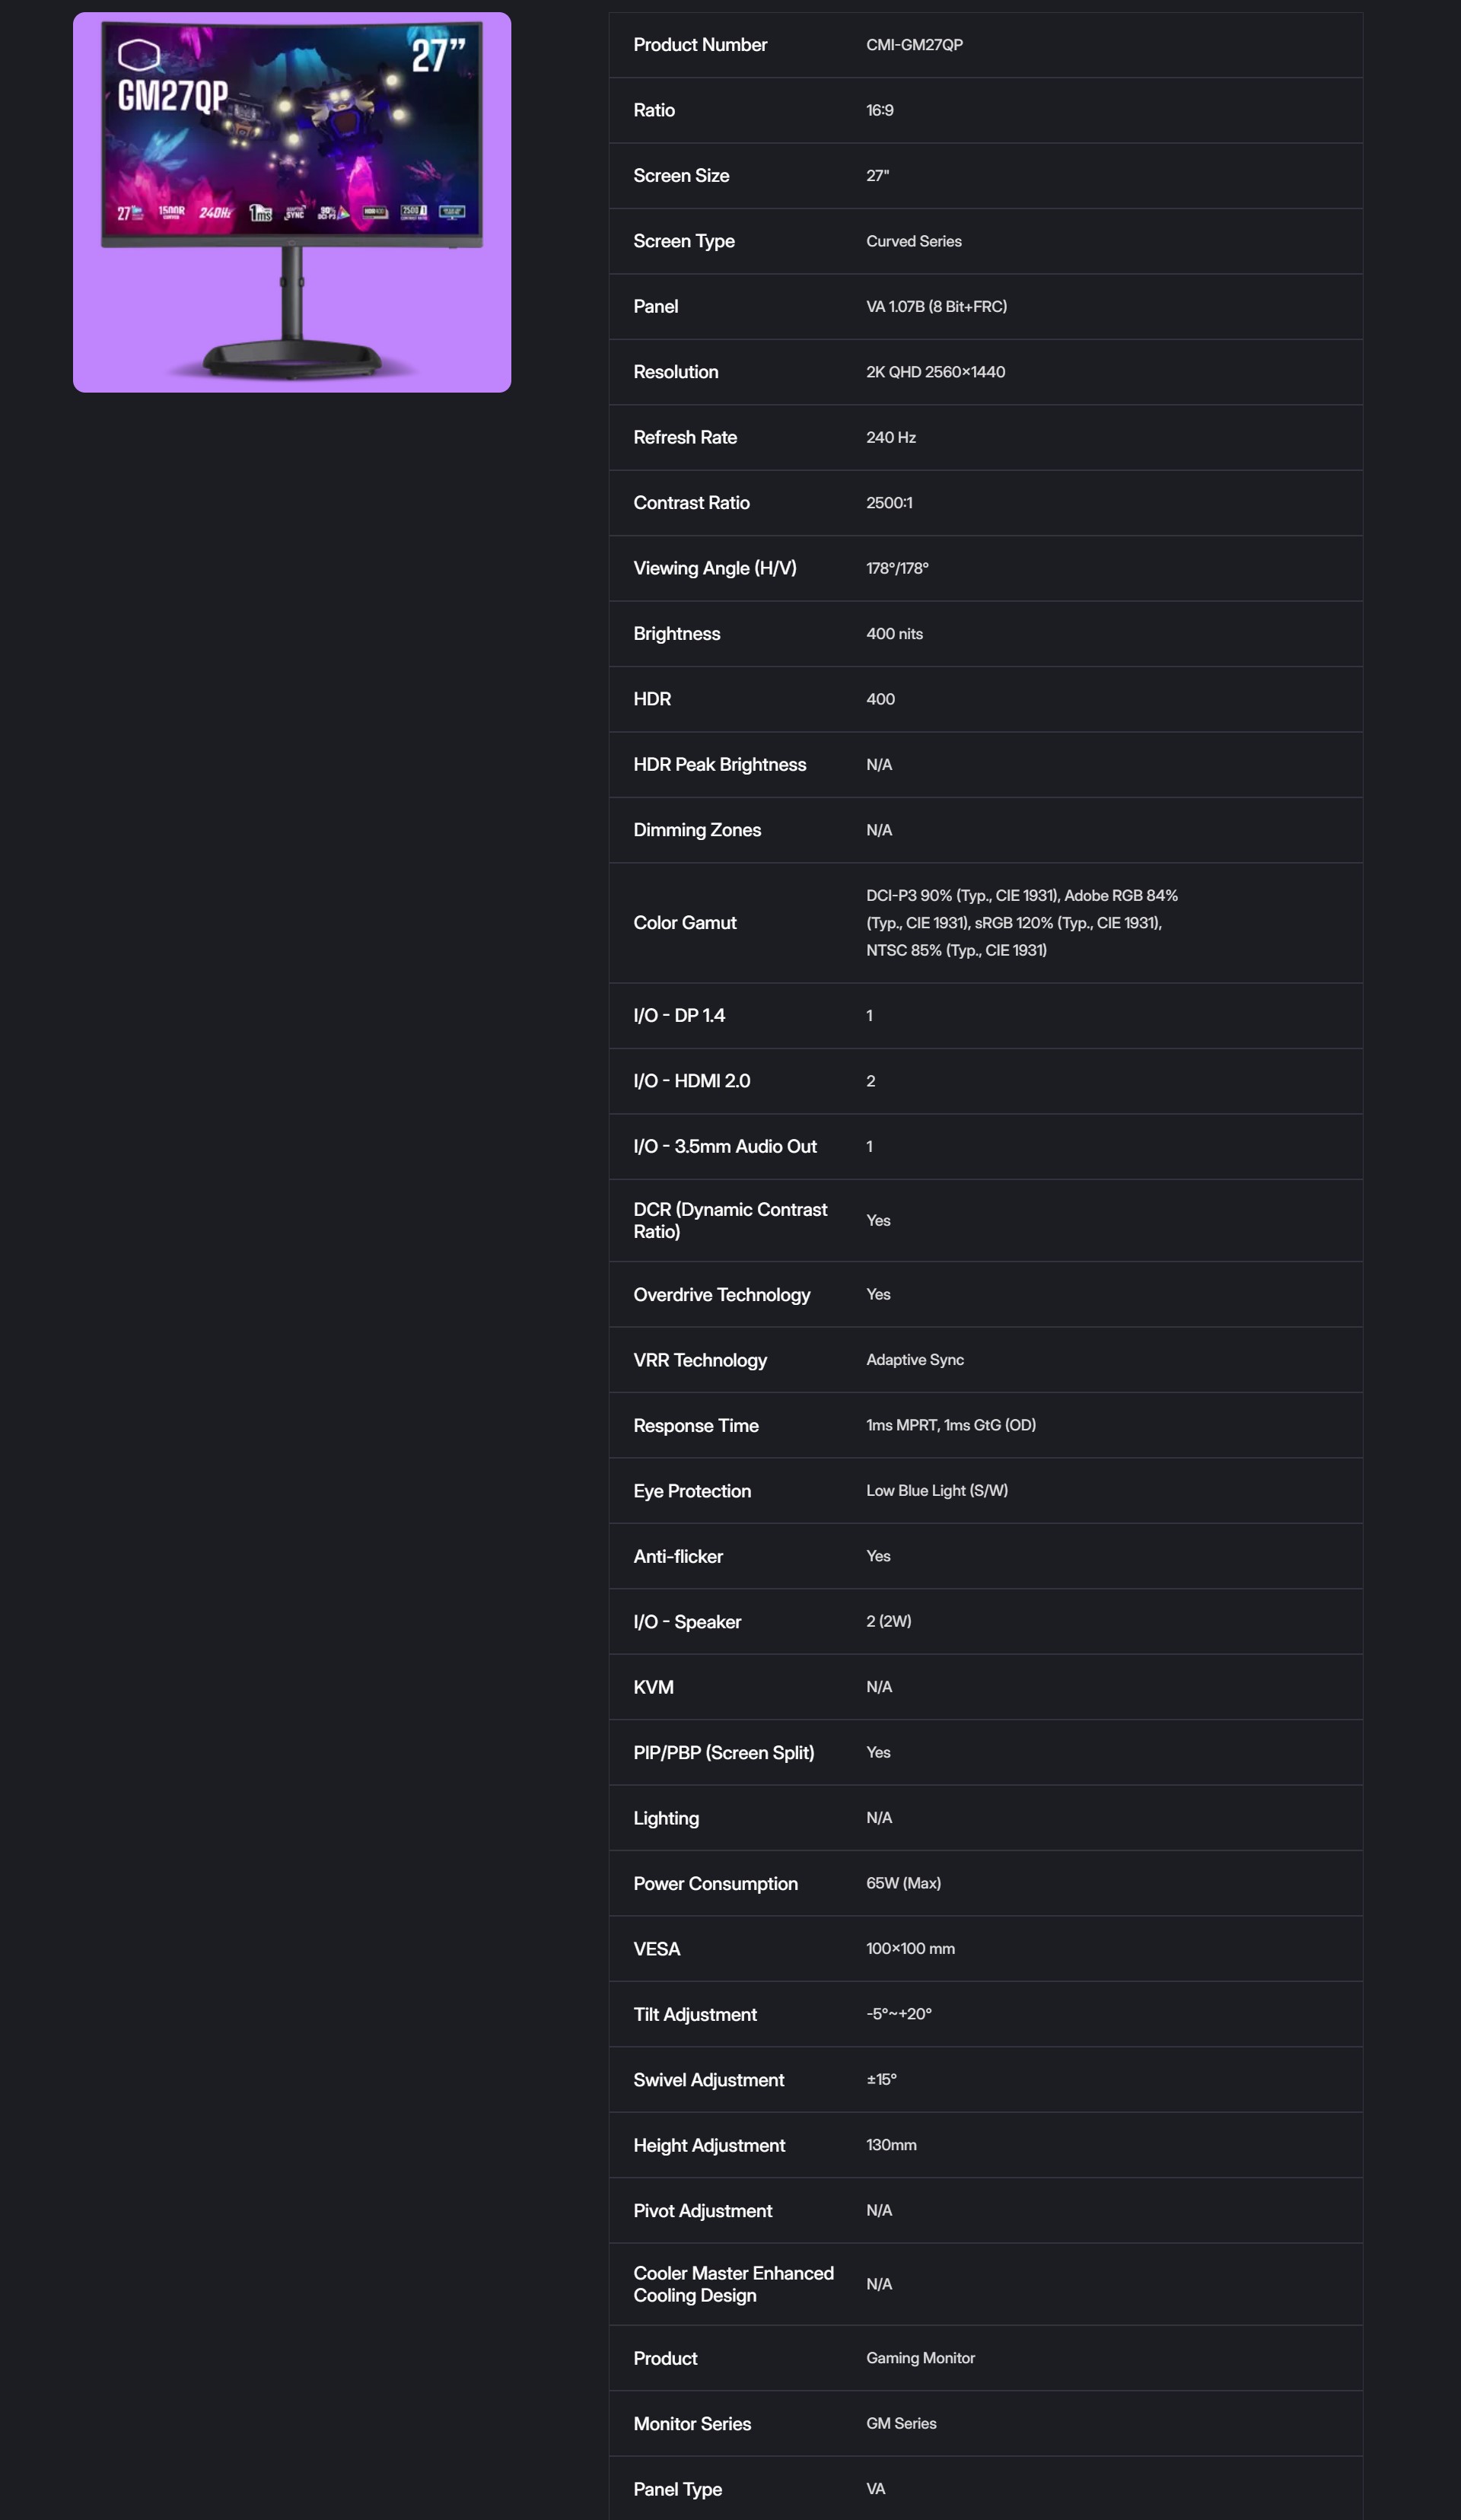
Task: Click the VRR Technology Adaptive Sync value
Action: click(x=915, y=1360)
